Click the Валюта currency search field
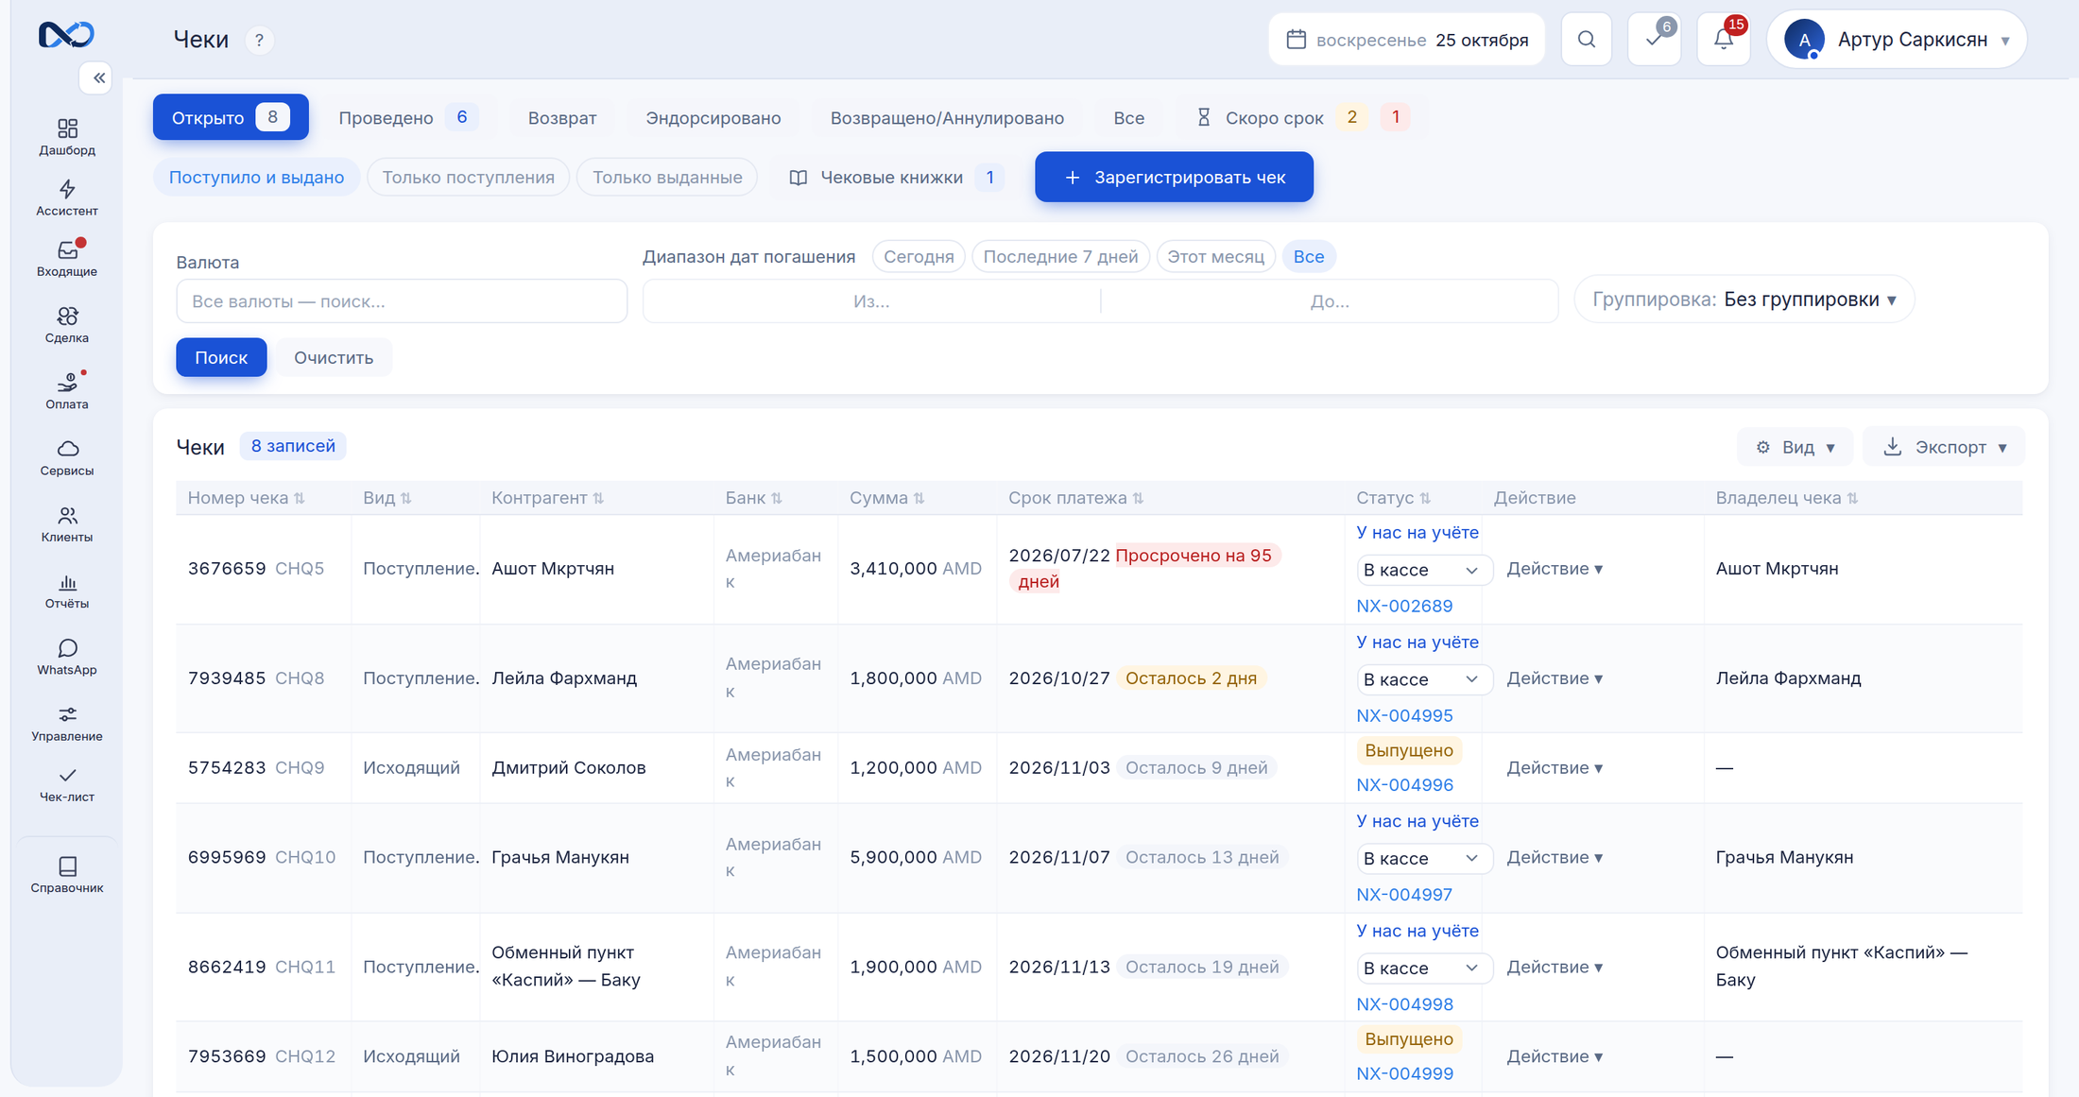 402,301
